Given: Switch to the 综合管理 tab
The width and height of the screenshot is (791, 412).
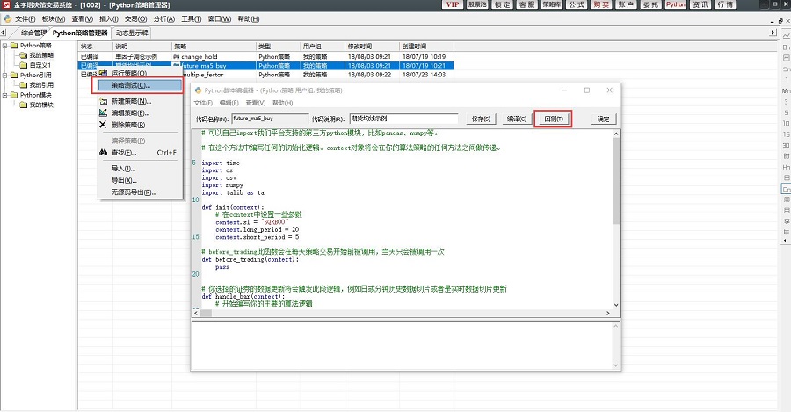Looking at the screenshot, I should pos(33,33).
